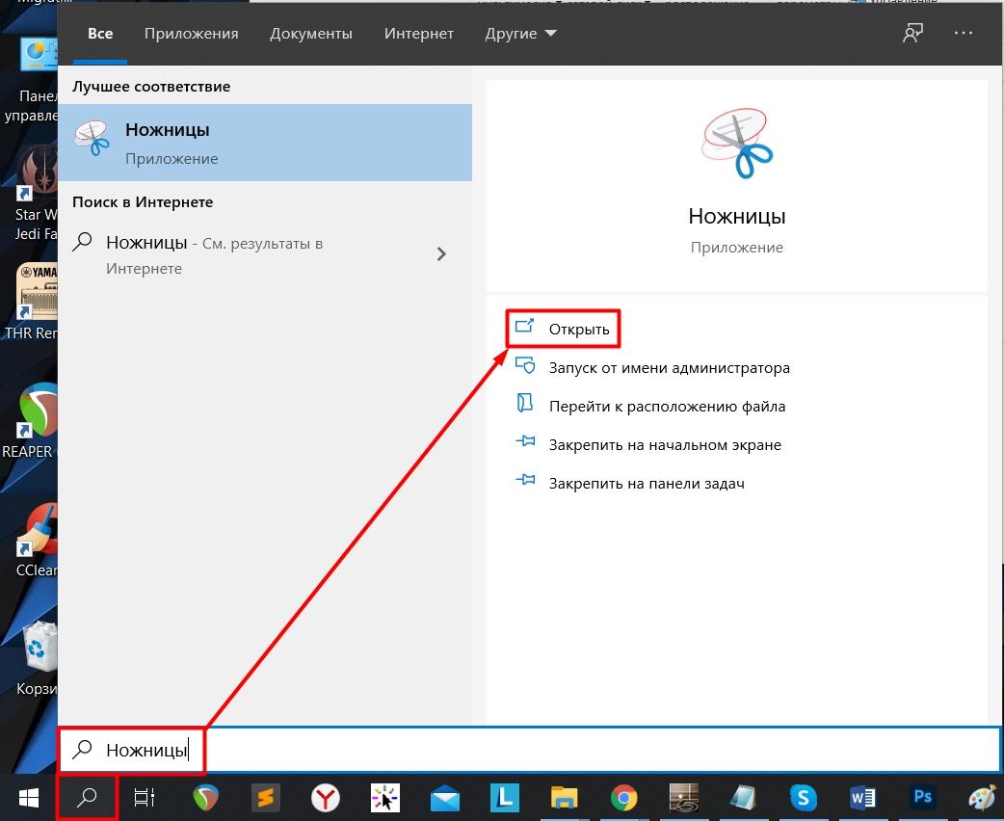The image size is (1004, 821).
Task: Expand web result with the chevron arrow
Action: (x=441, y=254)
